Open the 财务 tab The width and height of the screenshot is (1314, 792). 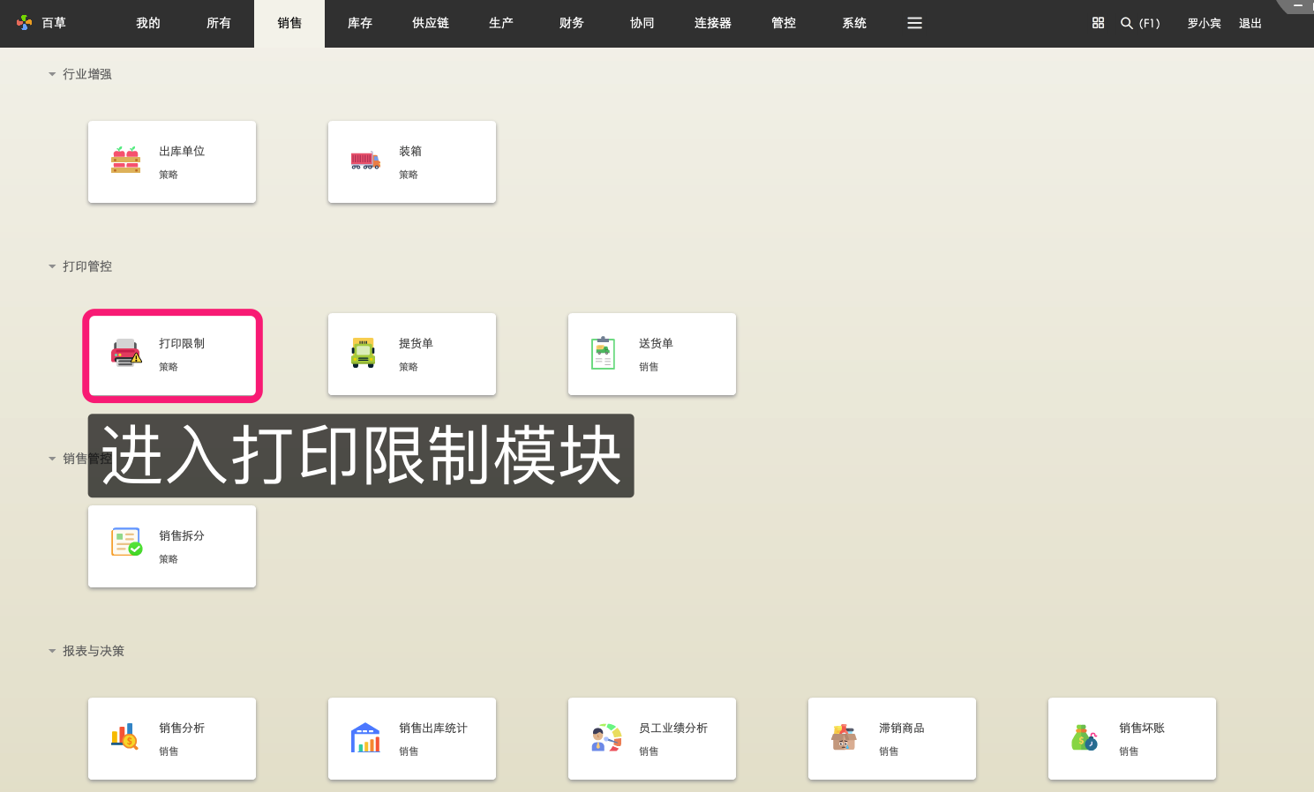pyautogui.click(x=572, y=23)
